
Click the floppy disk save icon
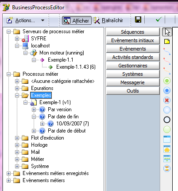138,19
